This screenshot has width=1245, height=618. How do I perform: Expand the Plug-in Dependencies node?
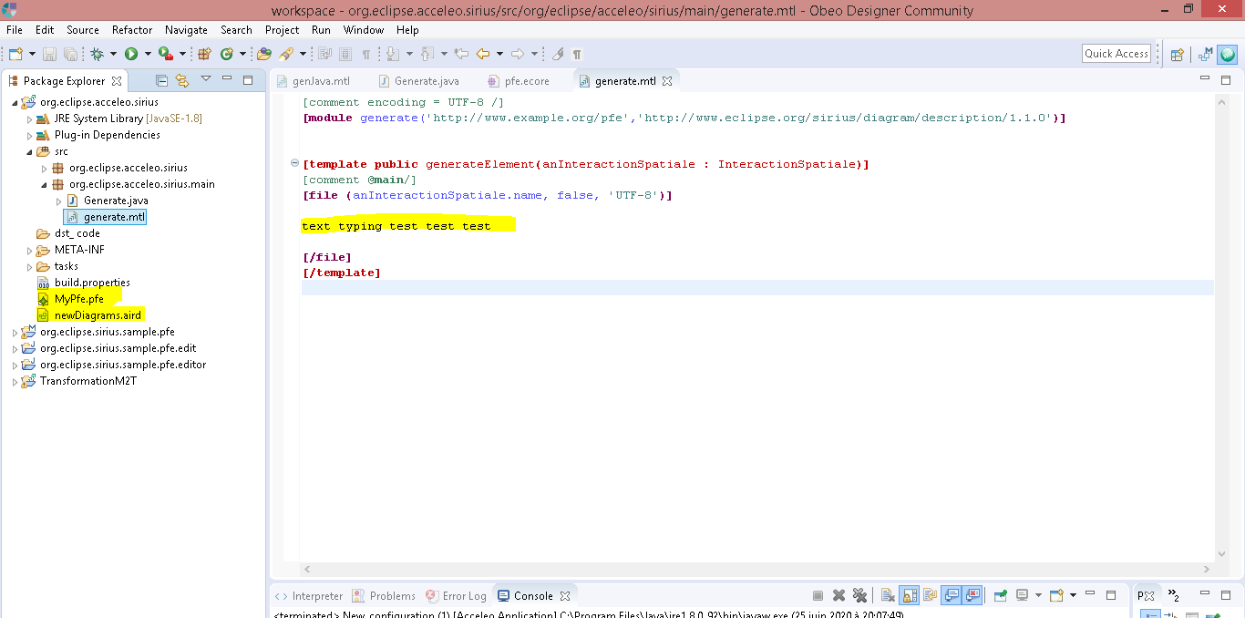tap(29, 135)
